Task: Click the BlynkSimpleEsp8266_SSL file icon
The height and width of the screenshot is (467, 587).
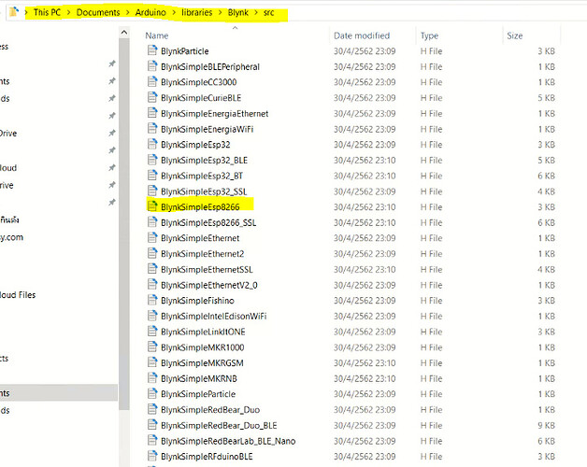Action: click(152, 222)
